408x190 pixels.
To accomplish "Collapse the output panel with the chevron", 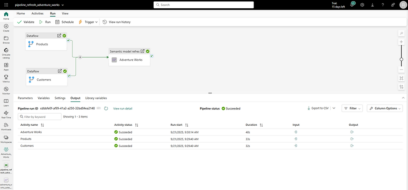I will point(403,98).
